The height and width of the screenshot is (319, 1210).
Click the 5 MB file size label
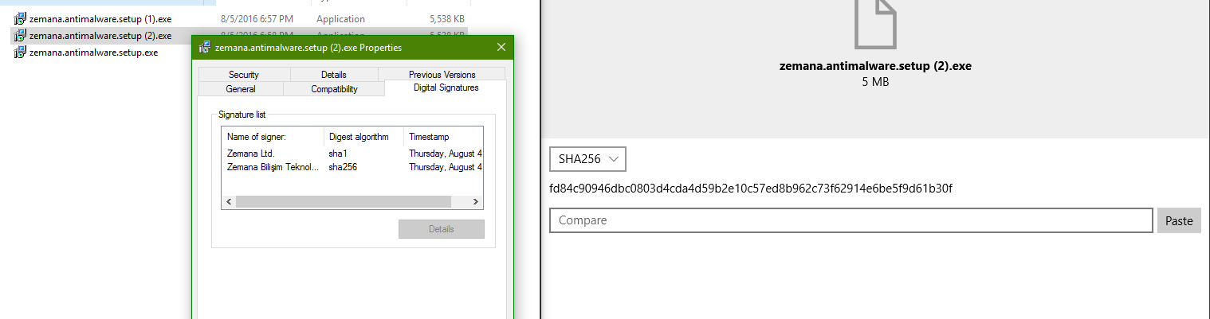[875, 82]
